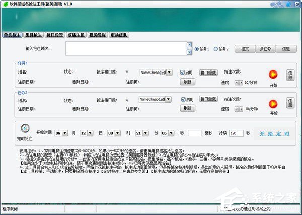Click the Task 1 red start icon
This screenshot has width=302, height=215.
click(273, 75)
